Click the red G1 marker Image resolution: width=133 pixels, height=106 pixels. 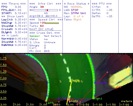(x=48, y=100)
